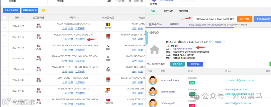Focus the 采购商 filter input

(x=33, y=2)
